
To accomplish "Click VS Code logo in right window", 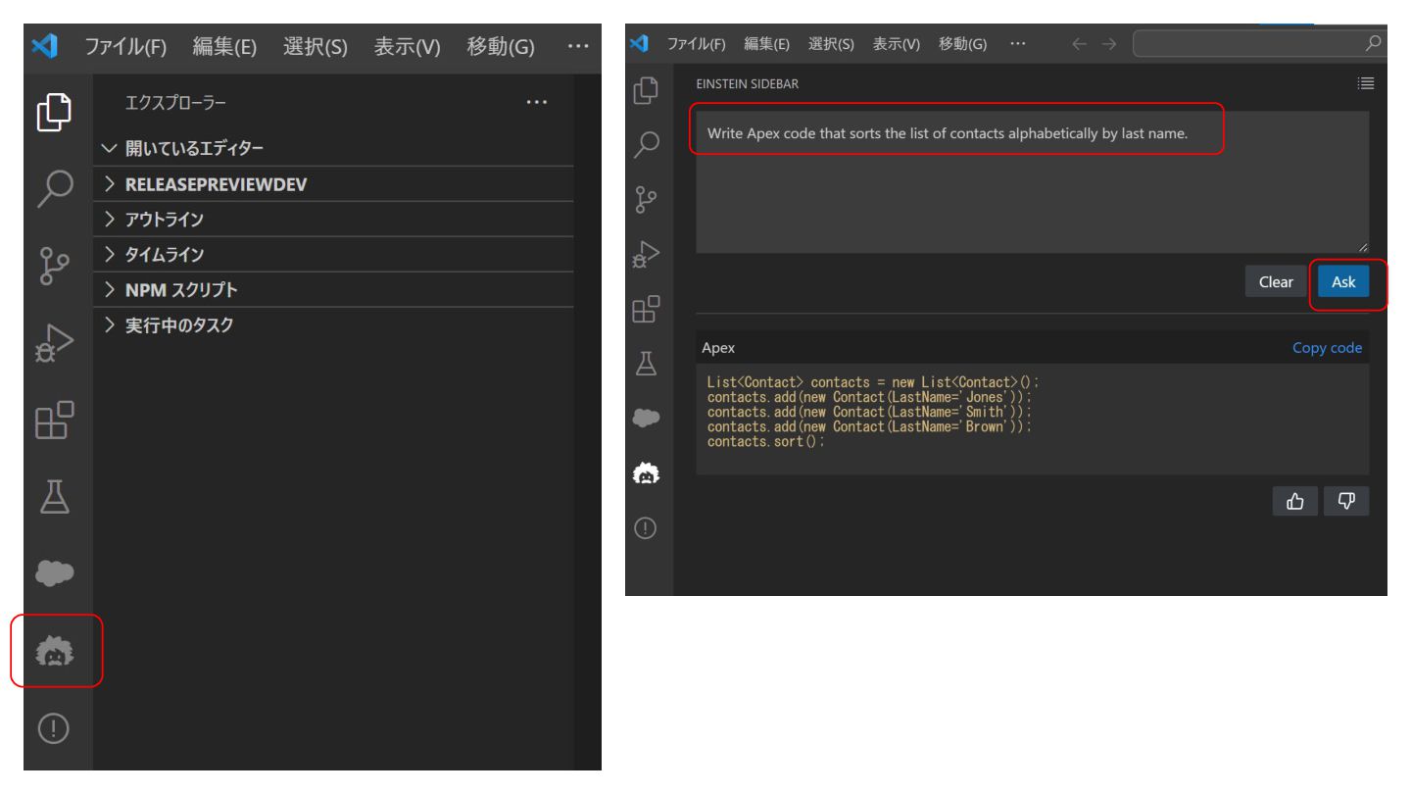I will (x=640, y=44).
